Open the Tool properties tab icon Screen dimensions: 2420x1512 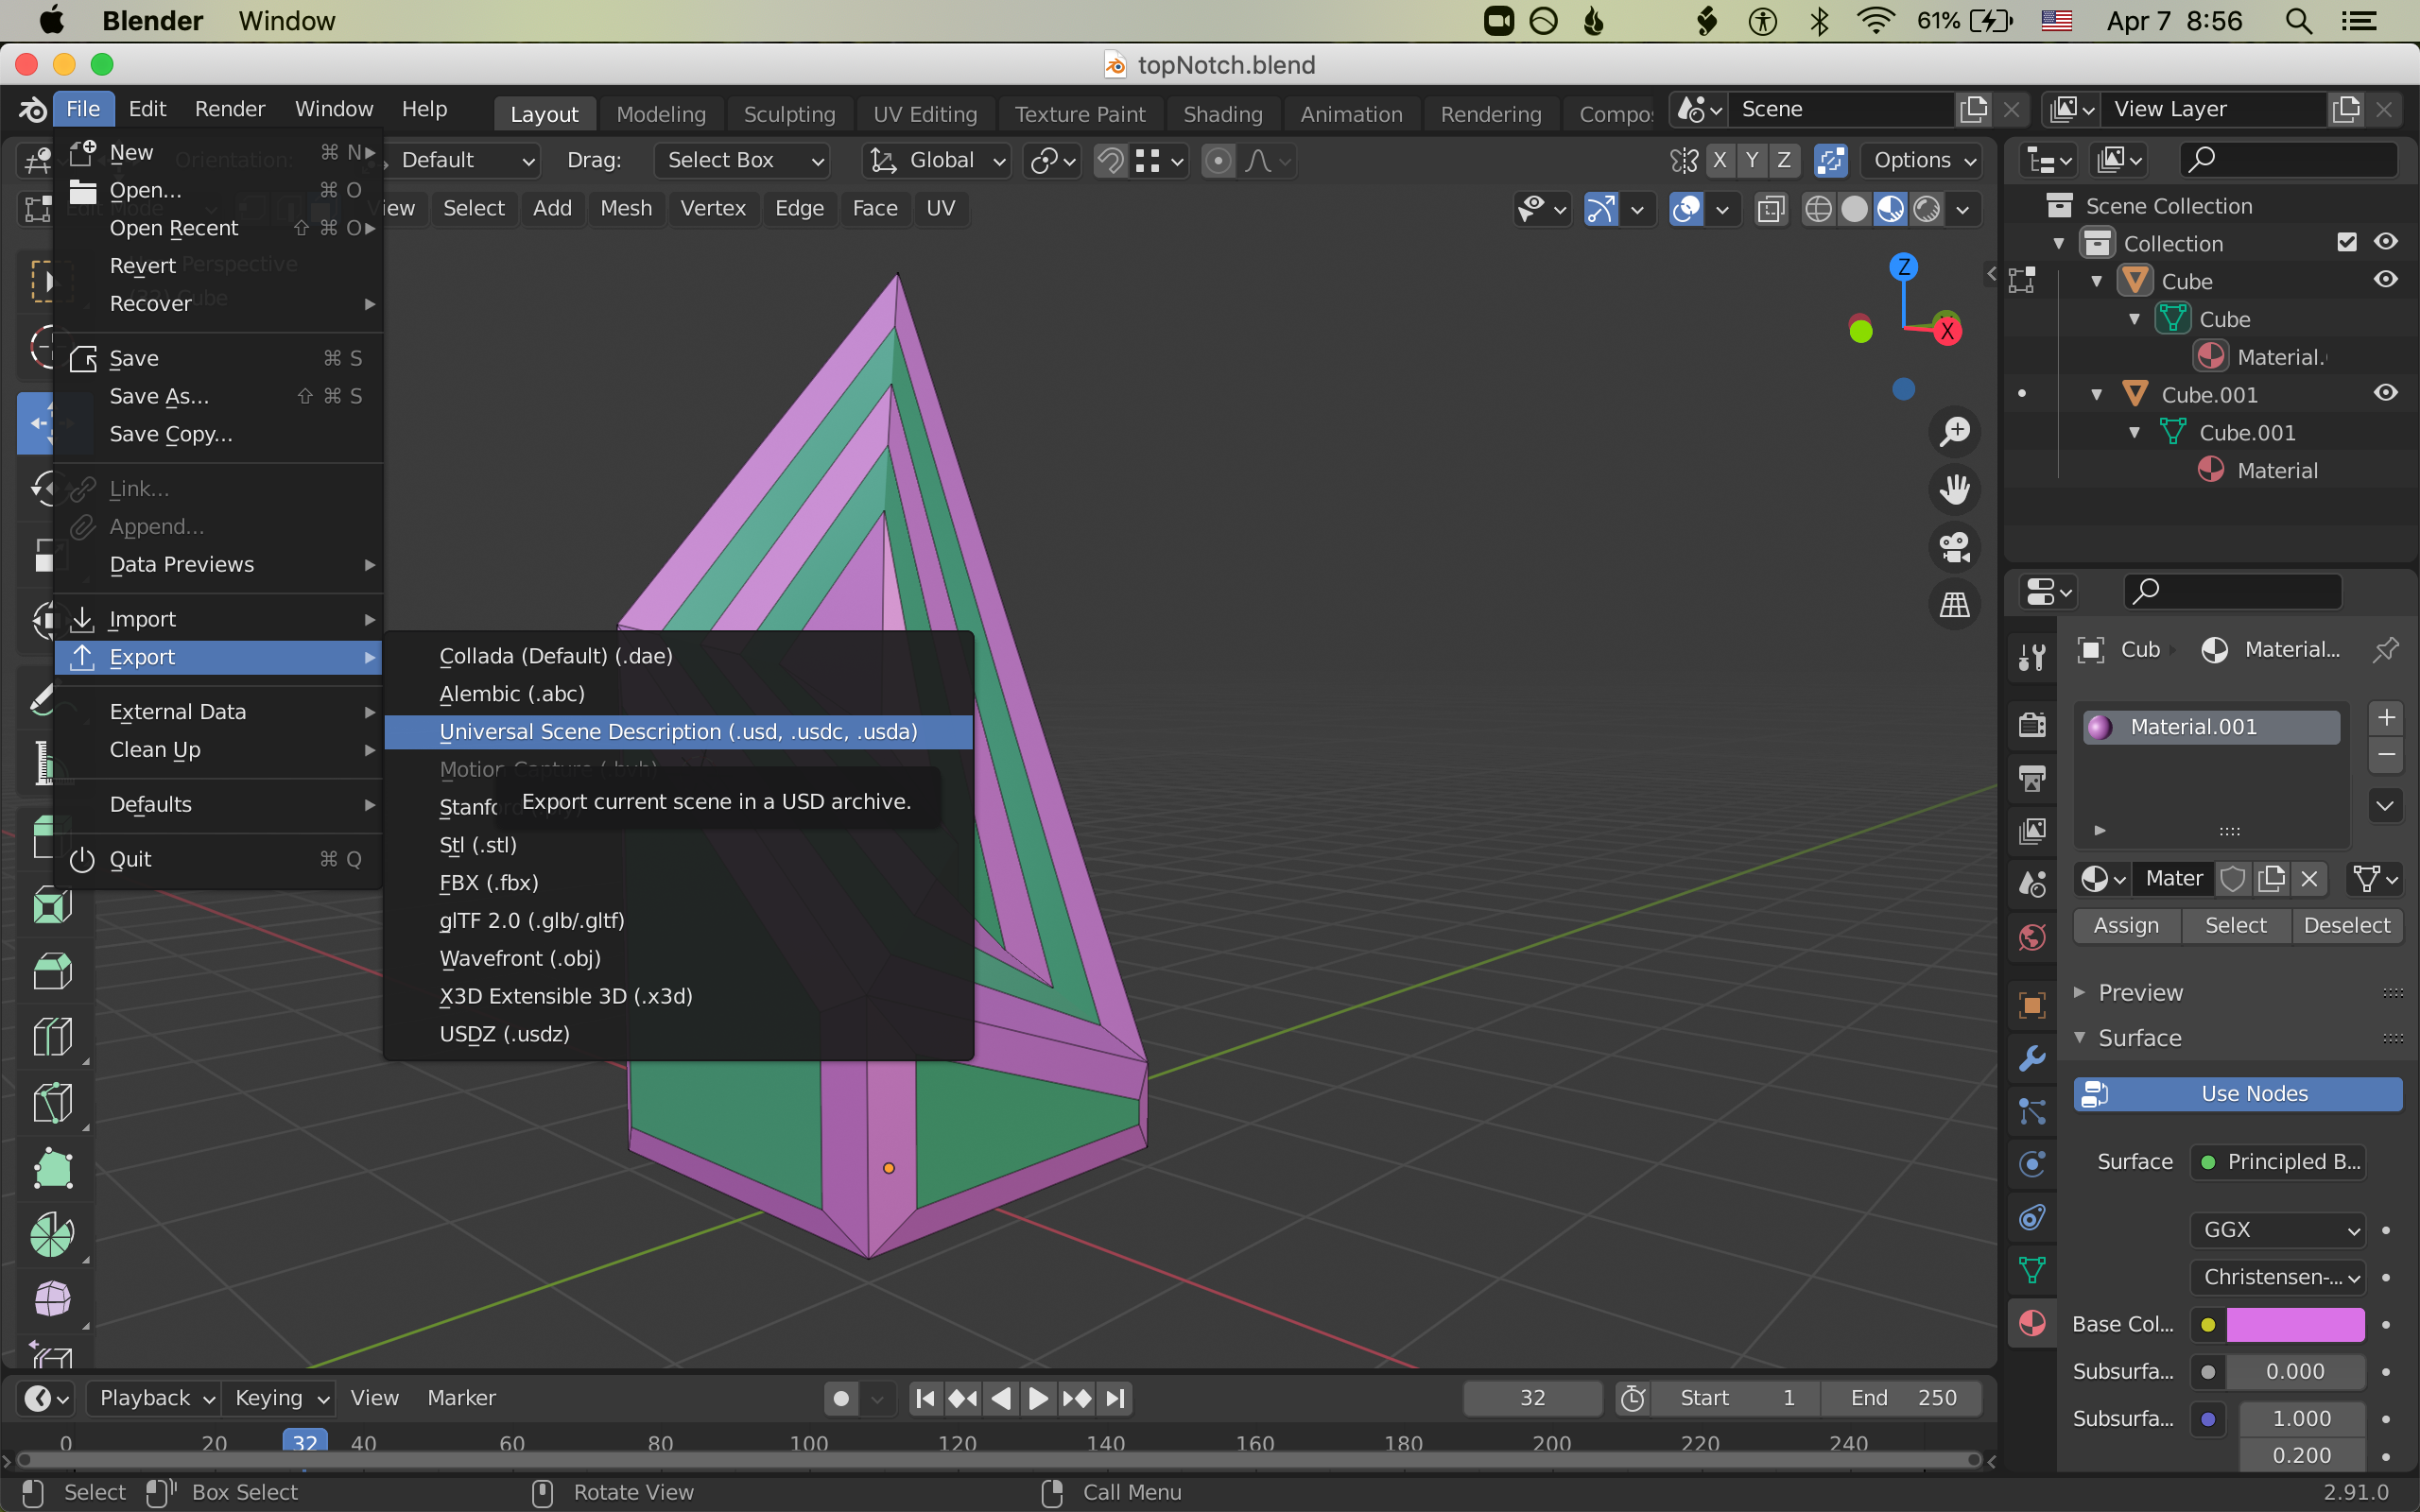coord(2032,656)
